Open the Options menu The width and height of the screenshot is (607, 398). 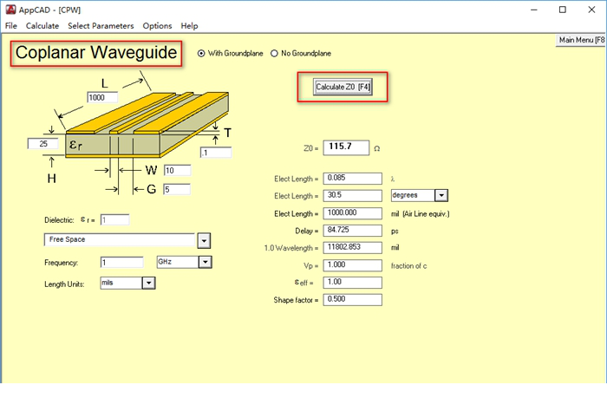[157, 26]
